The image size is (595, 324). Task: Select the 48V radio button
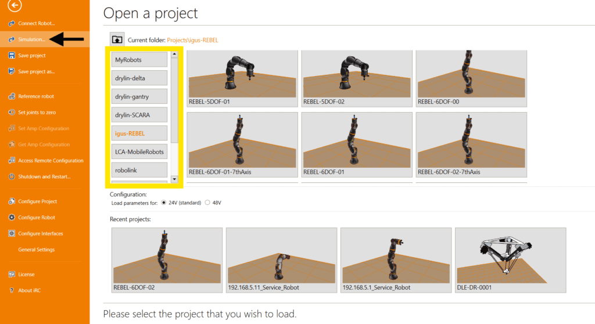(x=207, y=203)
